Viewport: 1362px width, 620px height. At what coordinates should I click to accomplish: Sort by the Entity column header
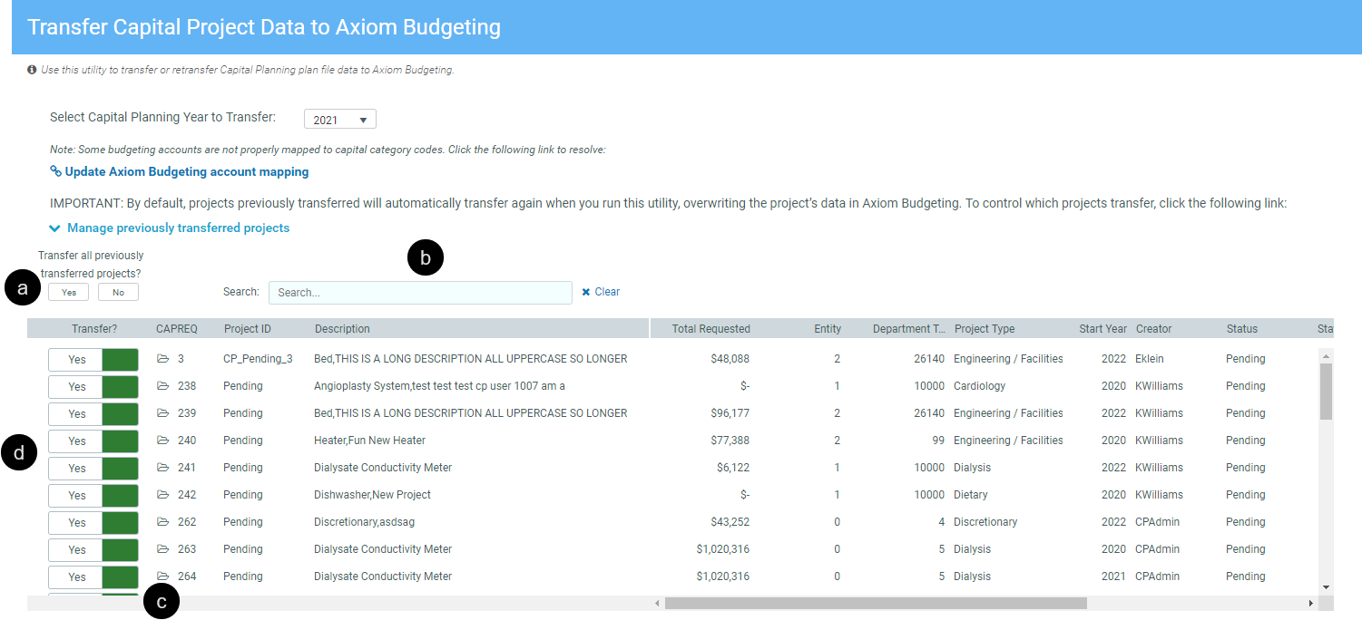[827, 329]
